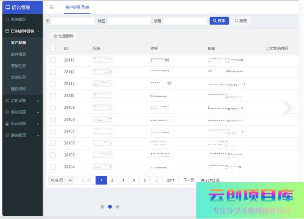Check the checkbox for row 28110
The height and width of the screenshot is (219, 304).
click(53, 96)
